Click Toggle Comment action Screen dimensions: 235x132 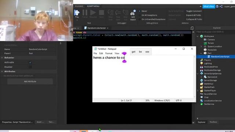[194, 11]
